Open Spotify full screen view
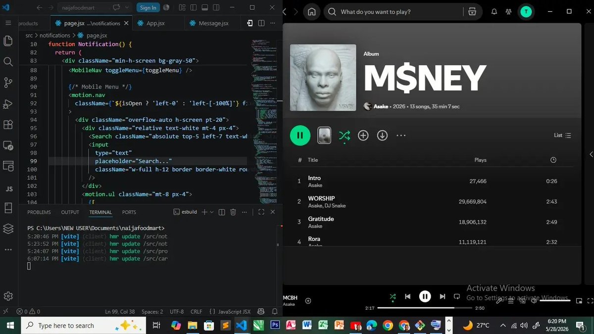This screenshot has height=334, width=594. coord(589,300)
